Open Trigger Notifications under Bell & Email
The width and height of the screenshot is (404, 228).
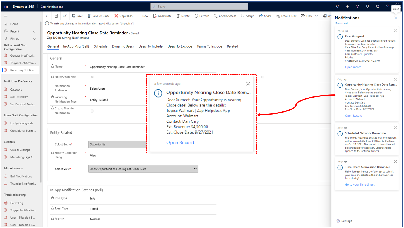point(20,63)
